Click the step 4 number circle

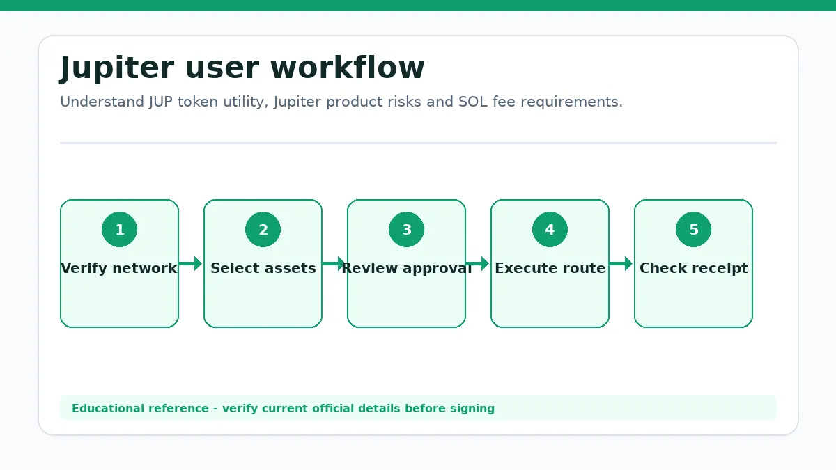550,230
